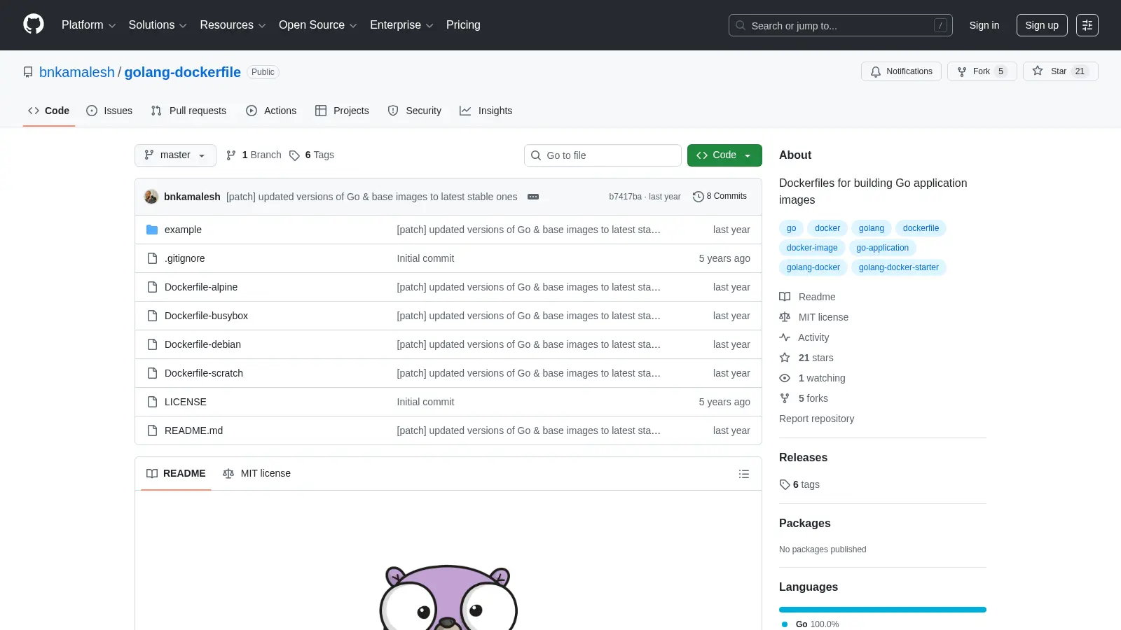The height and width of the screenshot is (630, 1121).
Task: Open the Initial commit message for LICENSE
Action: (425, 402)
